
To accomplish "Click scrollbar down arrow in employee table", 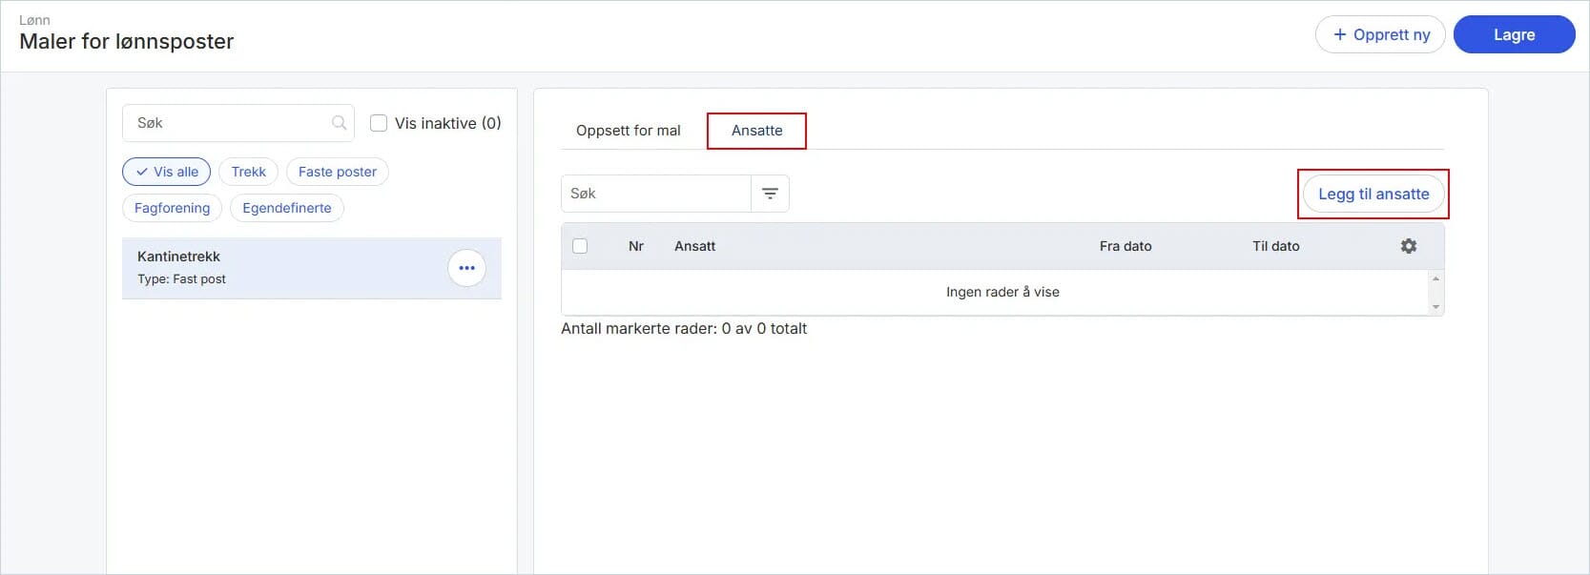I will click(x=1435, y=307).
